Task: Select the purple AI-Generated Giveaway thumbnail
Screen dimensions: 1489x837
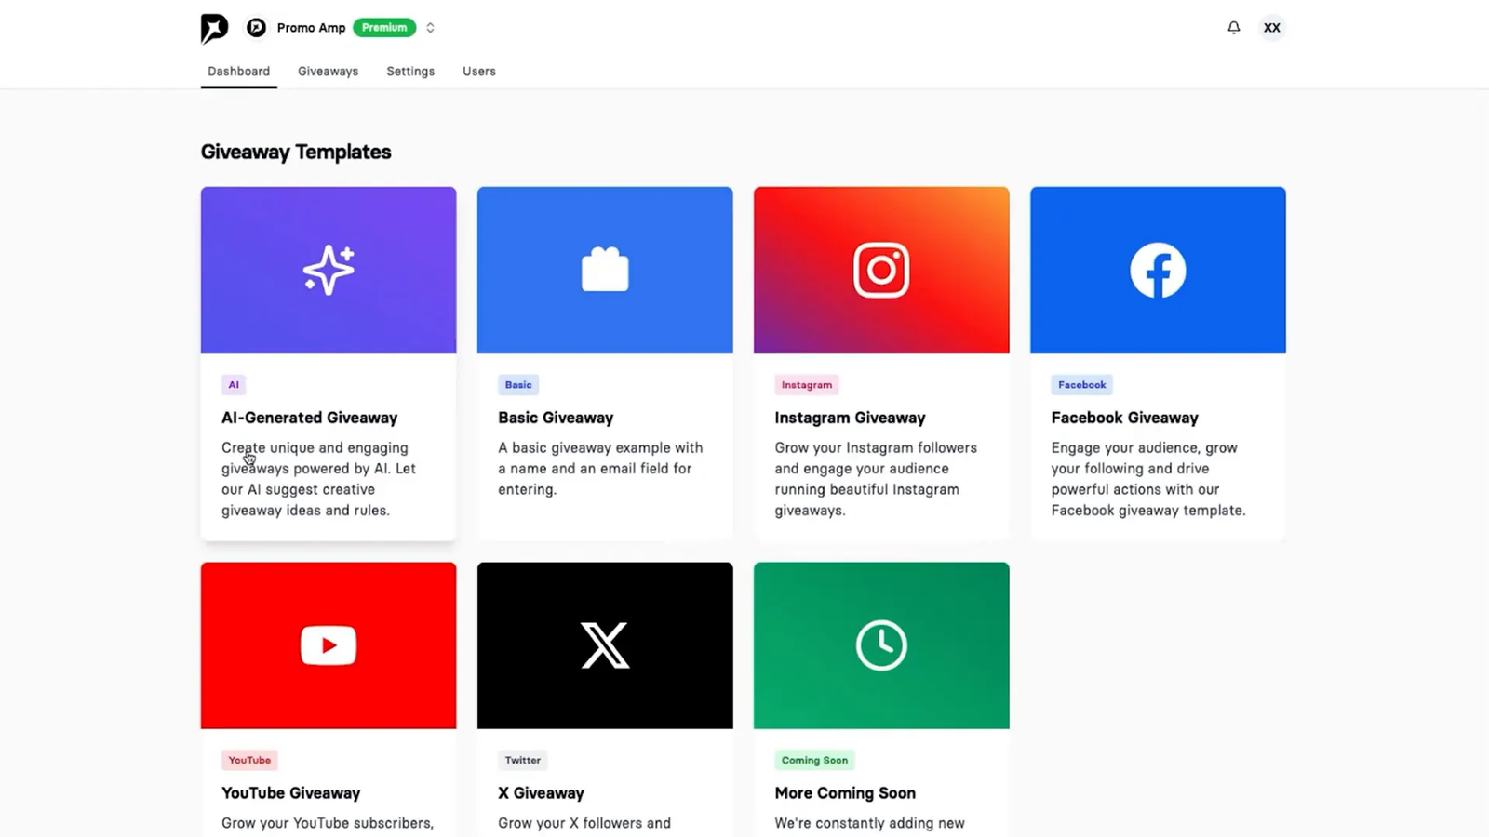Action: click(x=329, y=270)
